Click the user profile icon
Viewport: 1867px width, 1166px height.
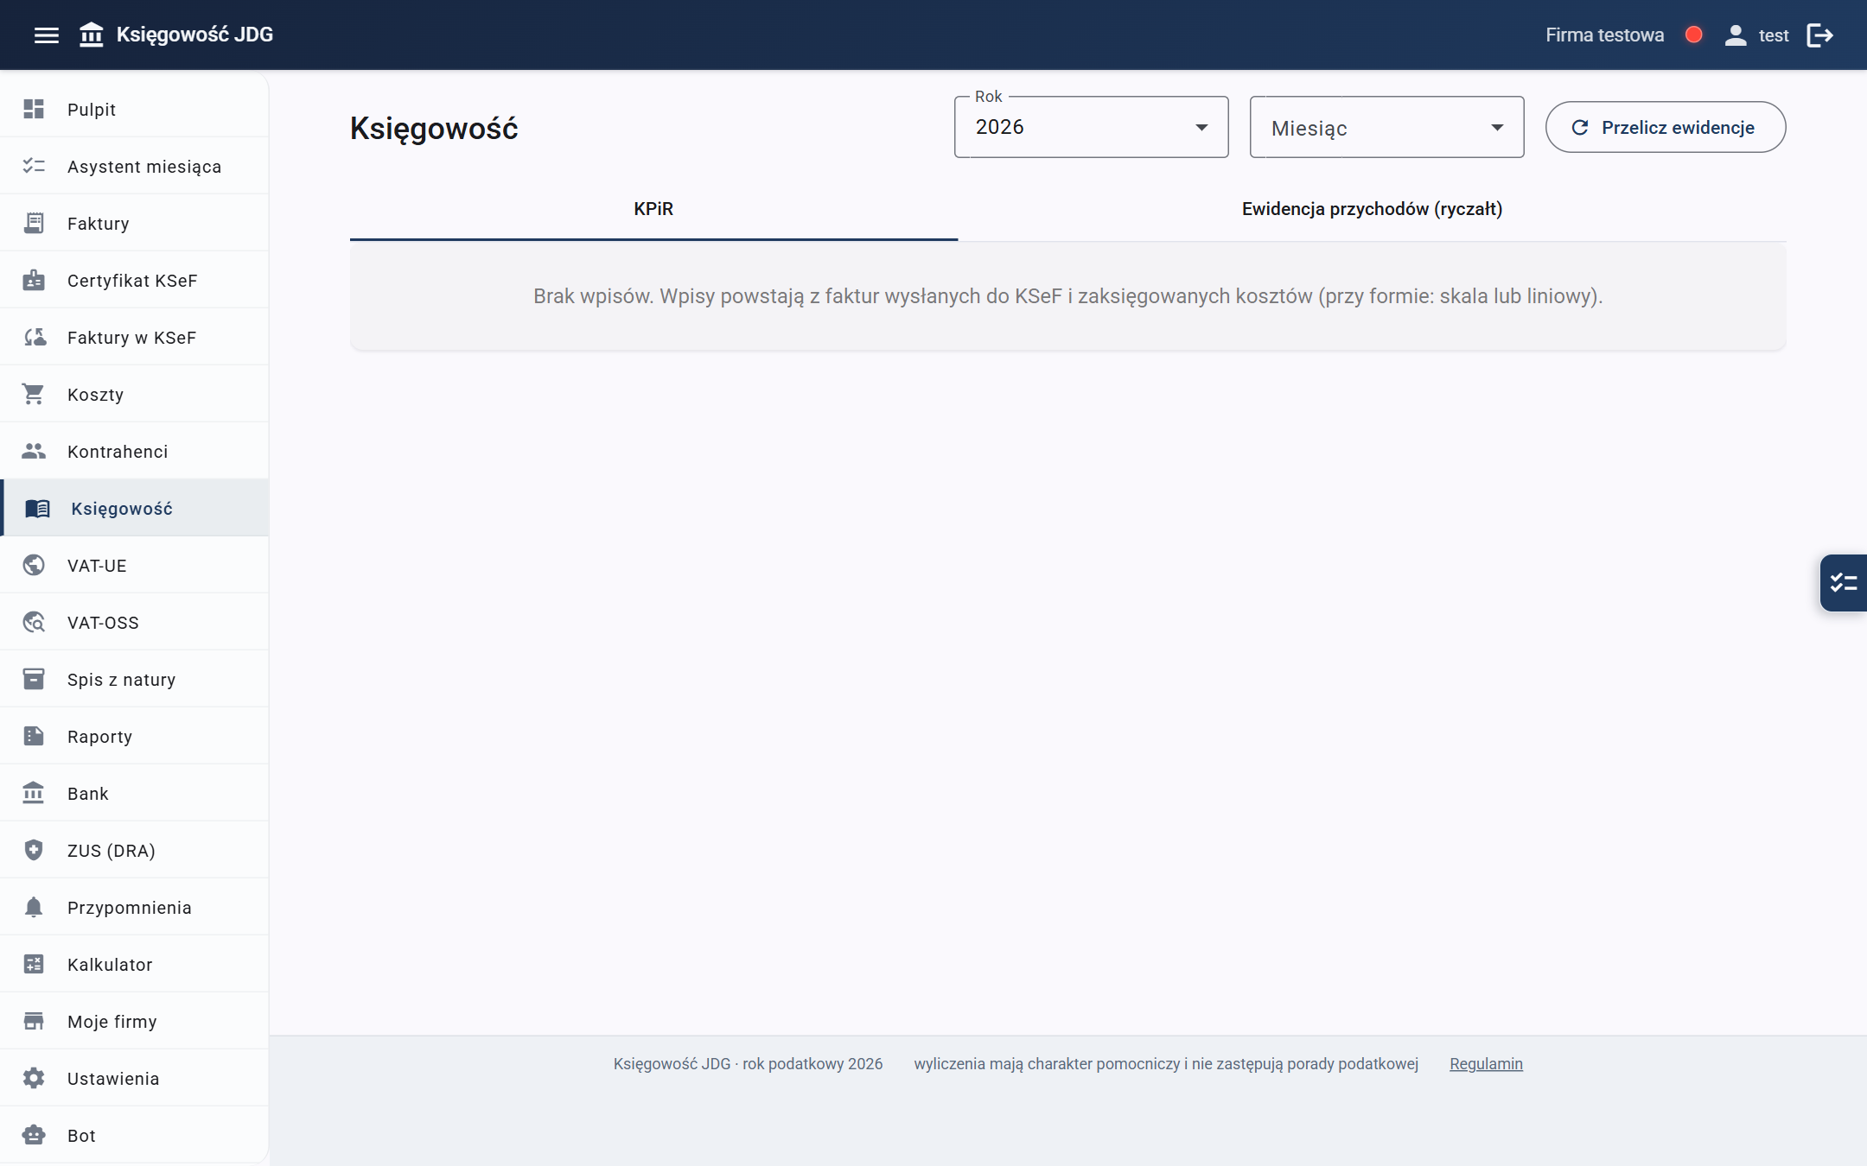(1736, 35)
